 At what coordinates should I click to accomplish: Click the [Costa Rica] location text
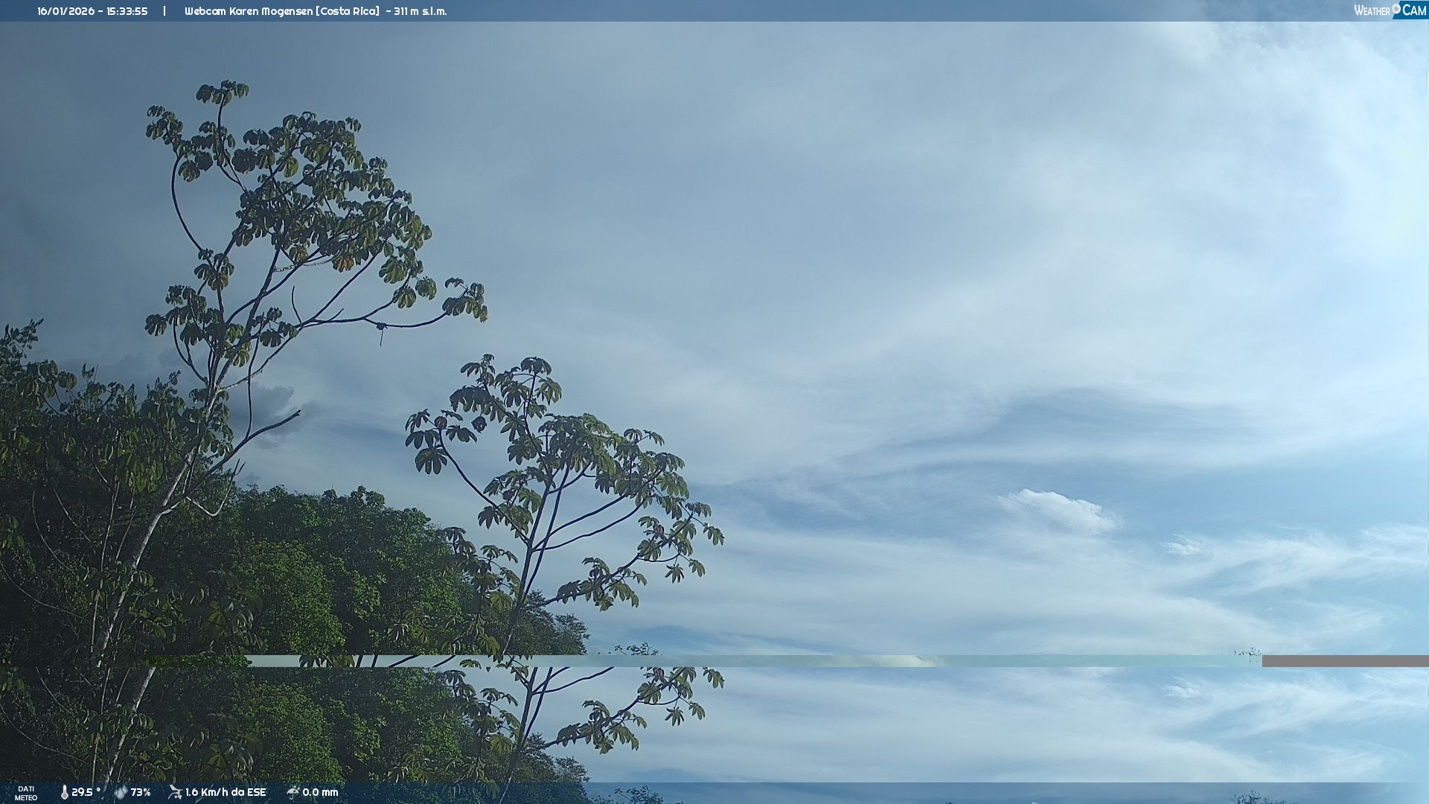348,11
